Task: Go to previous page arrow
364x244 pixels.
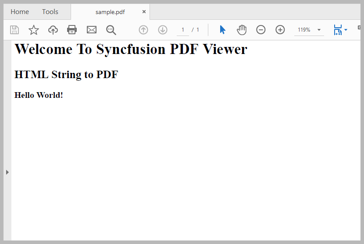Action: (143, 30)
